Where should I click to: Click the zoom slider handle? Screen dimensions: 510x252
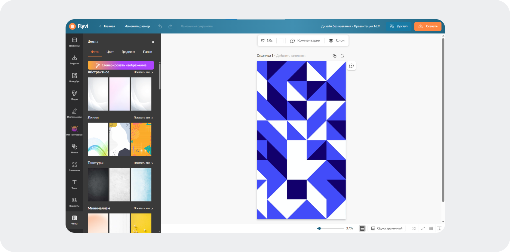coord(319,229)
